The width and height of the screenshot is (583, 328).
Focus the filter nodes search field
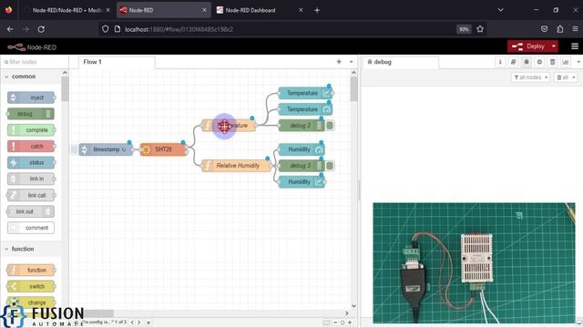point(35,62)
